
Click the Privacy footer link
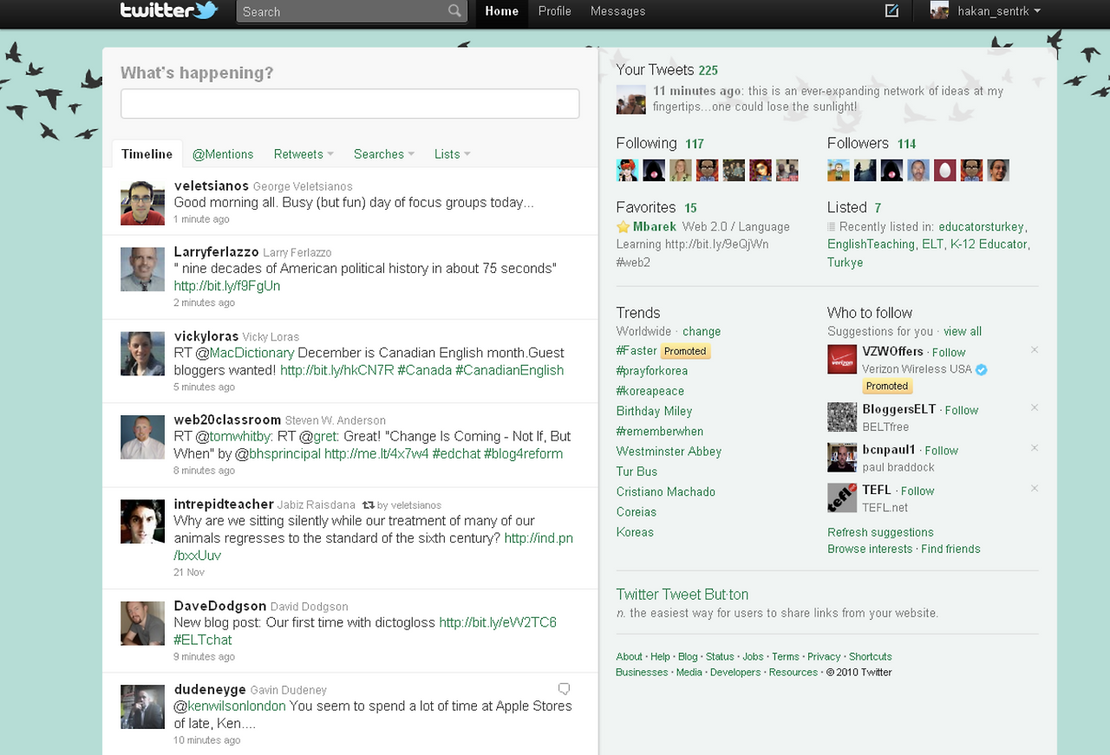click(824, 657)
